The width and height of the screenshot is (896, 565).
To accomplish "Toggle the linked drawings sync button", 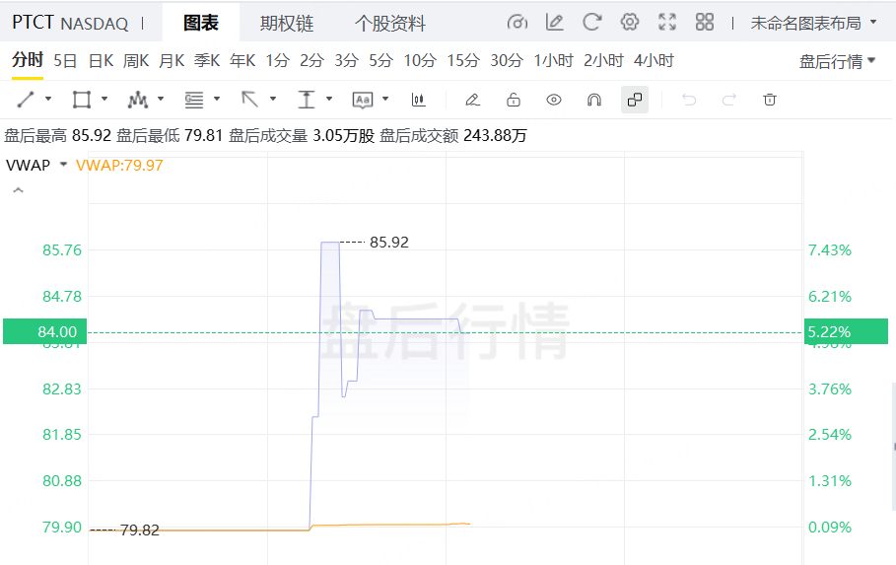I will pos(635,100).
